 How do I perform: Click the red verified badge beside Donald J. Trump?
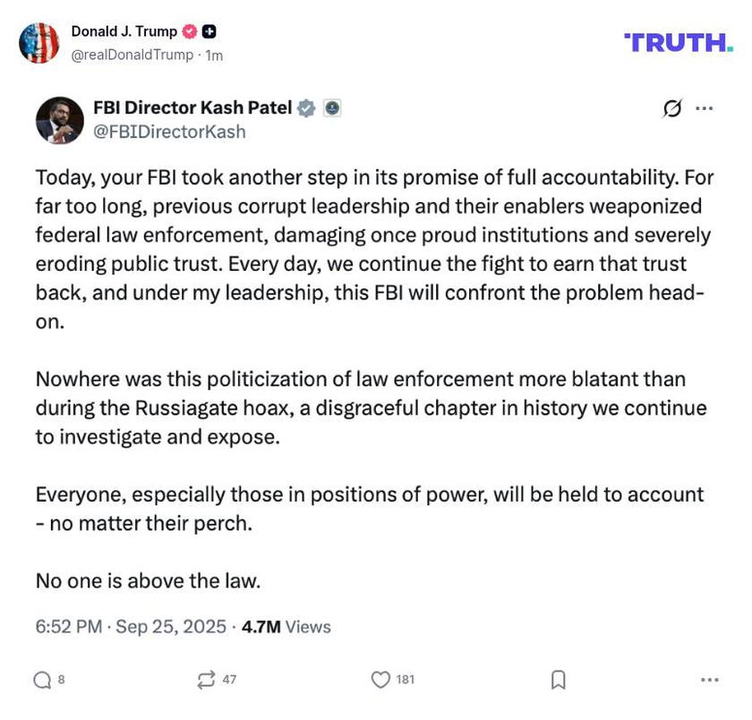(189, 31)
